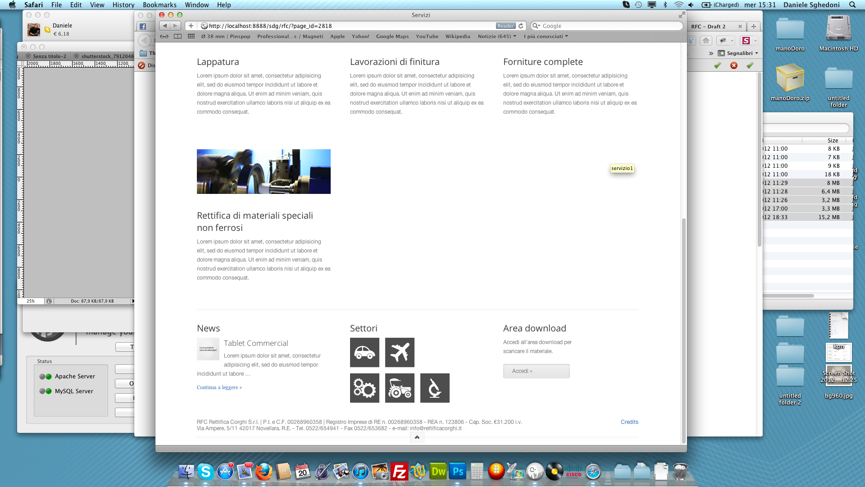Click red X validation icon in Firefox window

pos(734,65)
